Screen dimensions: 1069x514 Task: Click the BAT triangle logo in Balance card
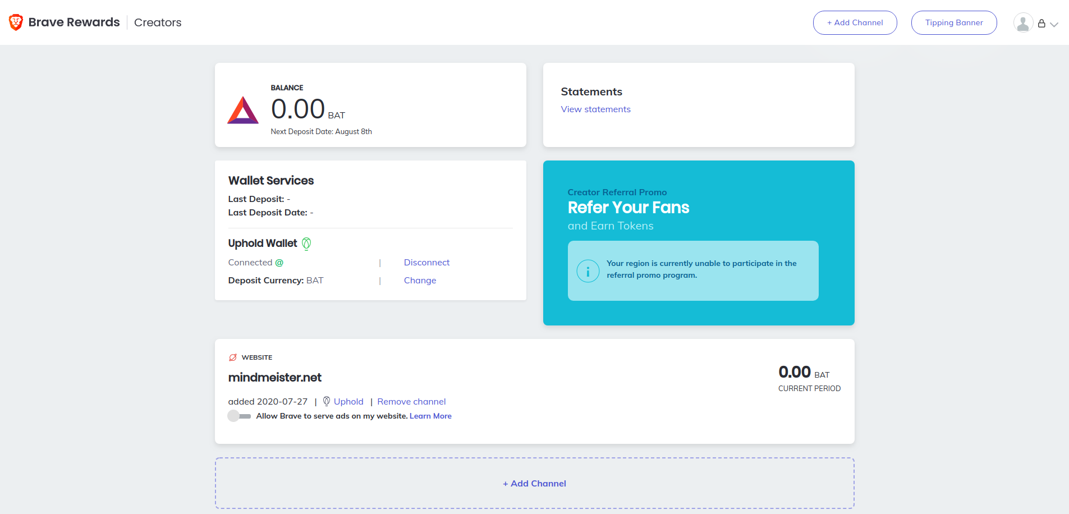(242, 110)
